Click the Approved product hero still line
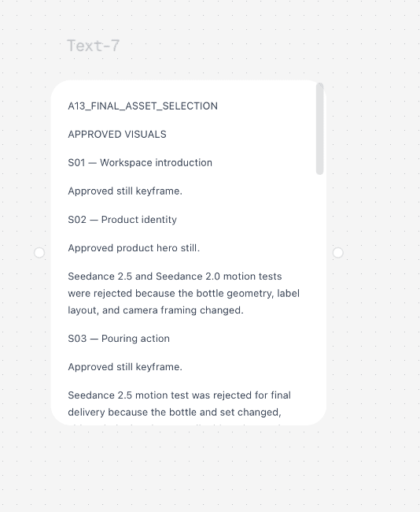Image resolution: width=420 pixels, height=512 pixels. [134, 248]
